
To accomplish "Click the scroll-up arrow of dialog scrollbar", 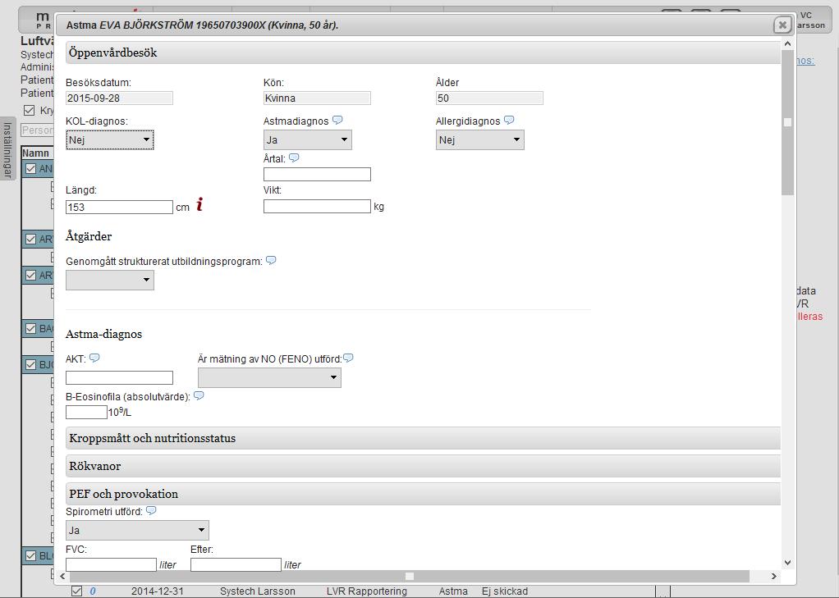I will pos(787,43).
